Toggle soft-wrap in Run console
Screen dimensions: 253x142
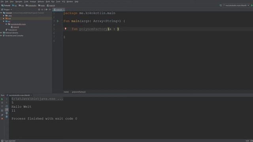(7, 106)
